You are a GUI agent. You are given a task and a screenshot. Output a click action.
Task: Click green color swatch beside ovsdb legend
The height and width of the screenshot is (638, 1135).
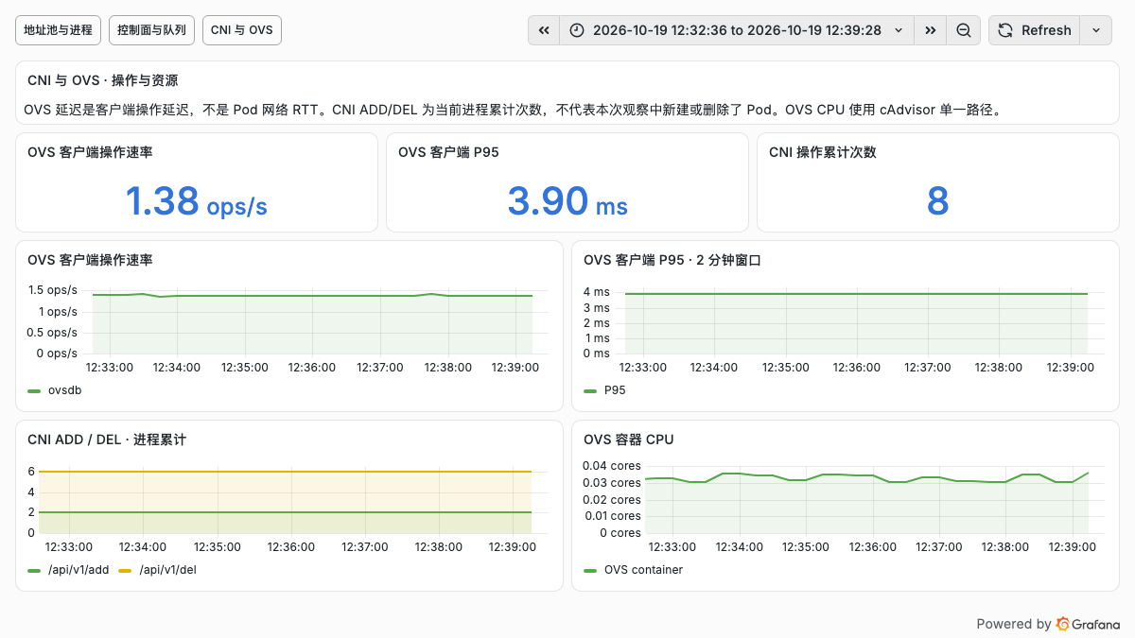[34, 390]
